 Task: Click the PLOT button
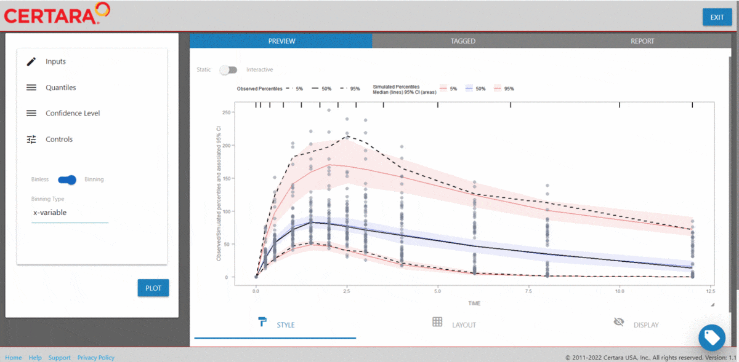click(153, 288)
